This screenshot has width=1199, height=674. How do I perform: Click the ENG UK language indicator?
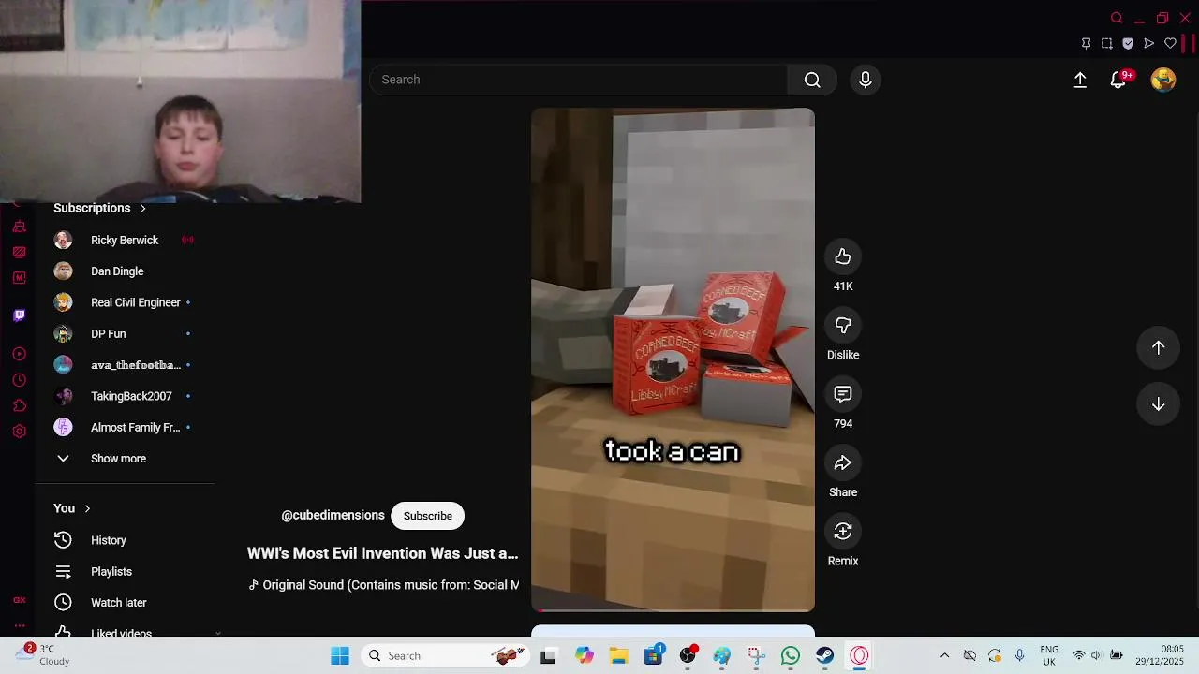point(1049,655)
